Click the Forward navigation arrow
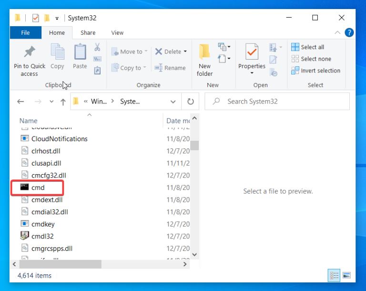This screenshot has width=366, height=291. click(x=38, y=102)
